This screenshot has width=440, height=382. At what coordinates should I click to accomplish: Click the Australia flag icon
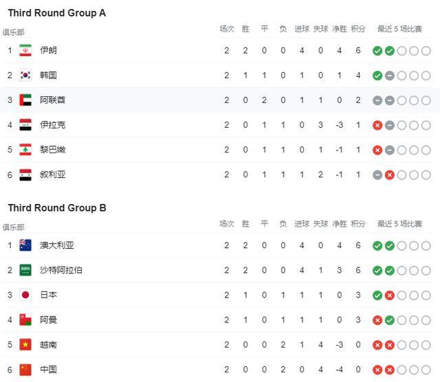click(x=25, y=245)
